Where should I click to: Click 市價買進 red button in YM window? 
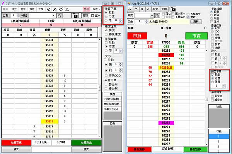coord(16,143)
